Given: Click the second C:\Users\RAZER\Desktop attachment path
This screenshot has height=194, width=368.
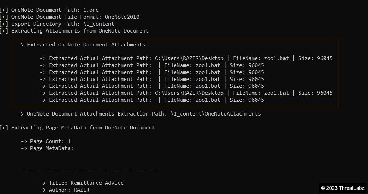Looking at the screenshot, I should click(x=189, y=93).
